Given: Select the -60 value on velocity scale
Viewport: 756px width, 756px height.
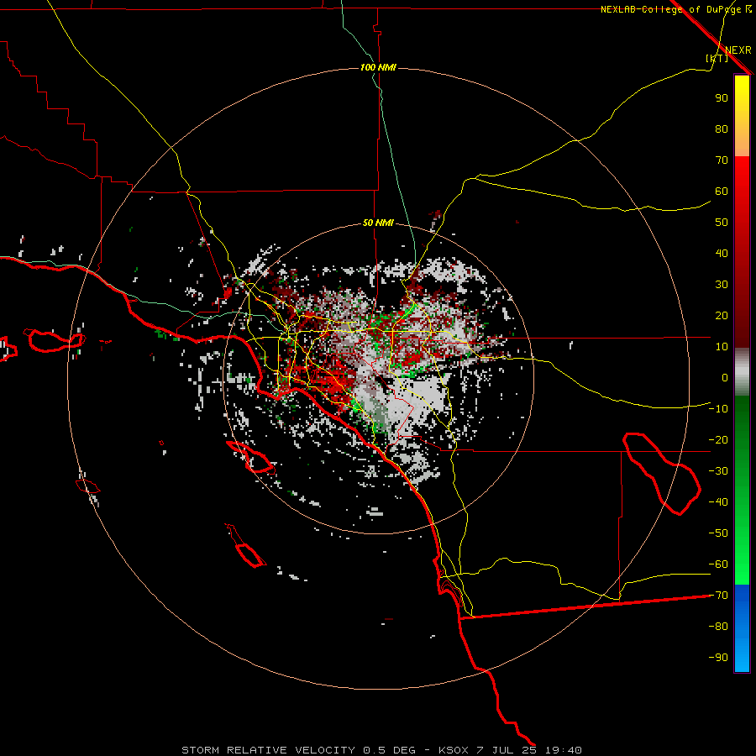Looking at the screenshot, I should coord(718,564).
